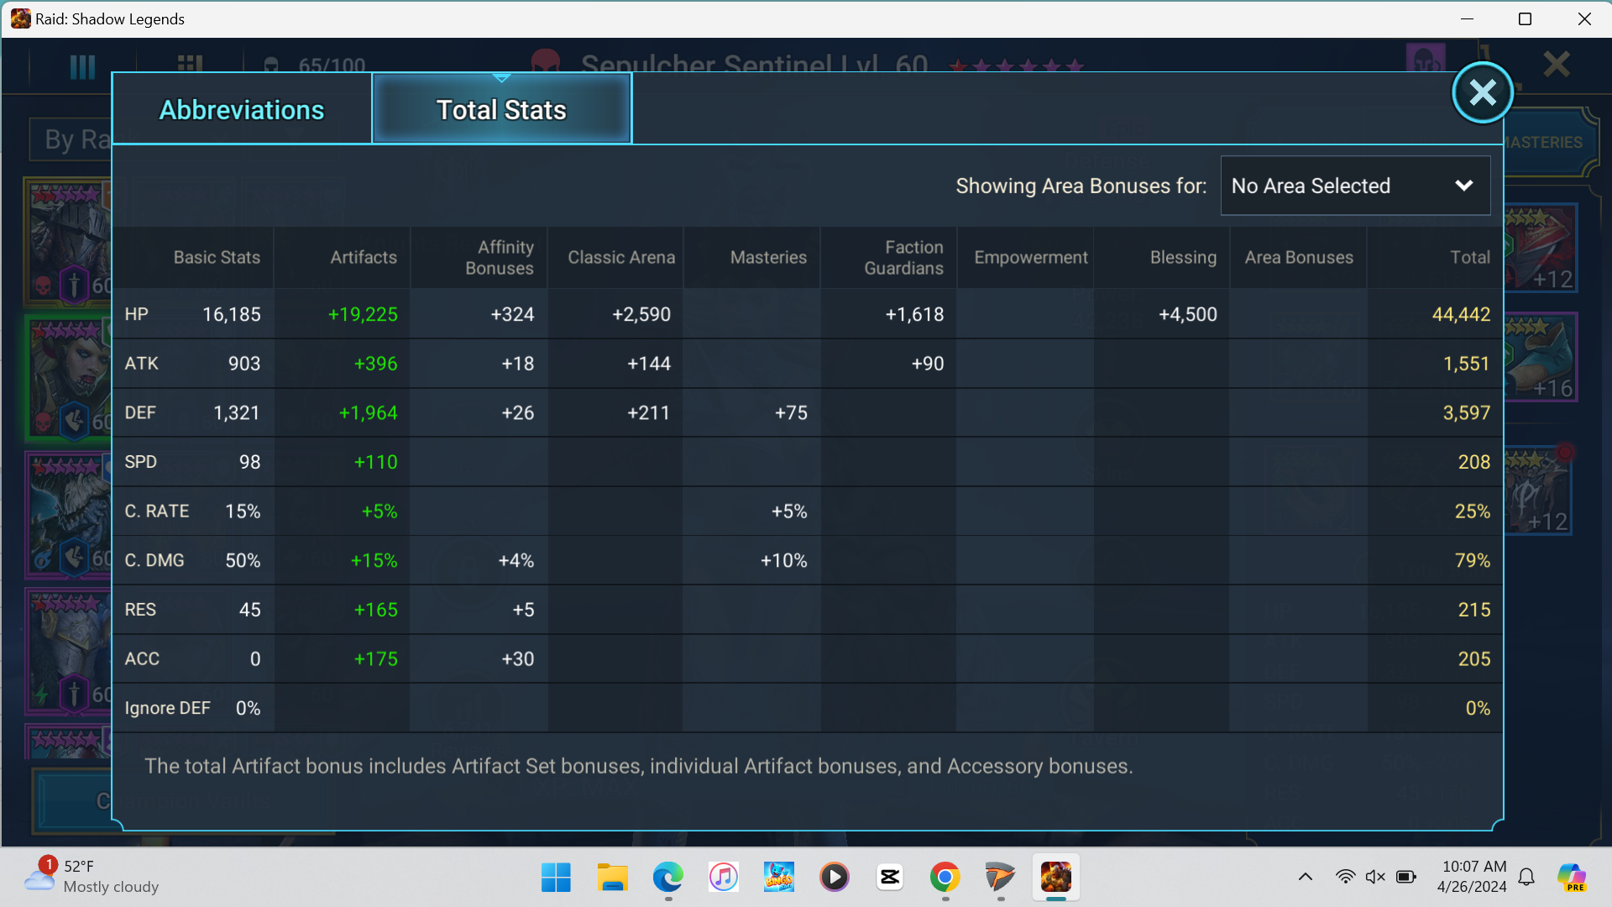Click the Faction Guardians HP bonus +1,618
1612x907 pixels.
tap(914, 314)
